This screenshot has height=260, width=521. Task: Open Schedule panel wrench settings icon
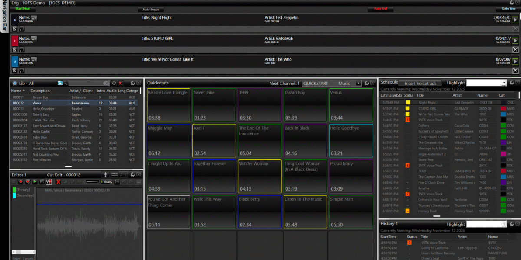point(512,83)
